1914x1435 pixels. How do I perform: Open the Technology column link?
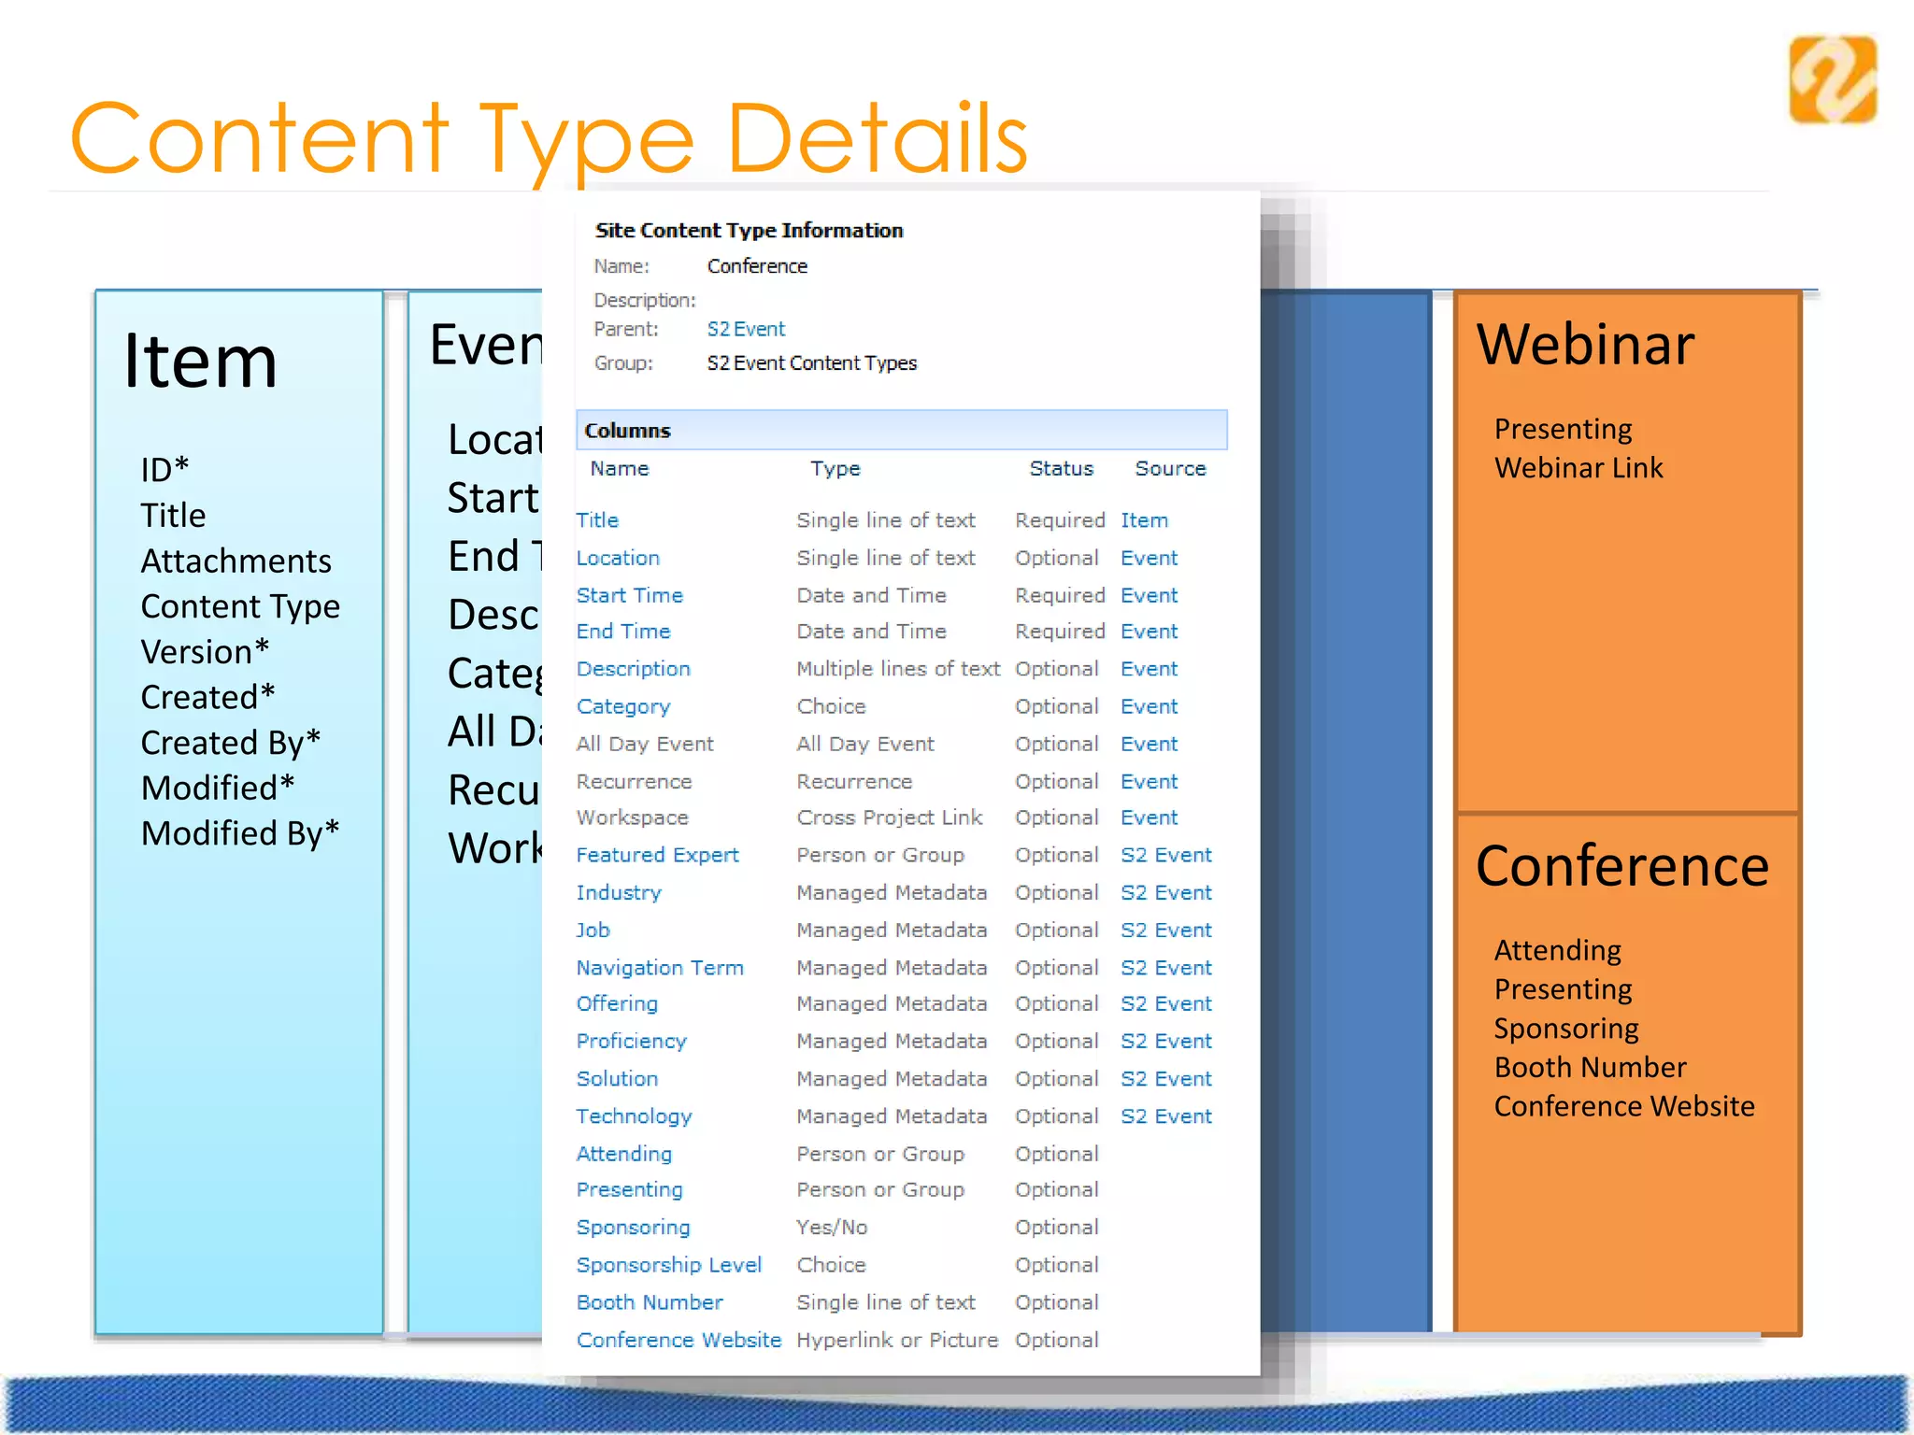[634, 1116]
